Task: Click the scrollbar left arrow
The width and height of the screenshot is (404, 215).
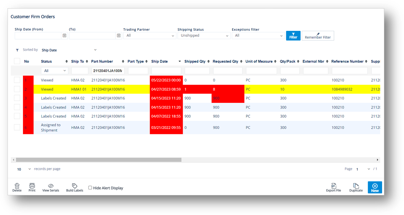Action: 13,160
